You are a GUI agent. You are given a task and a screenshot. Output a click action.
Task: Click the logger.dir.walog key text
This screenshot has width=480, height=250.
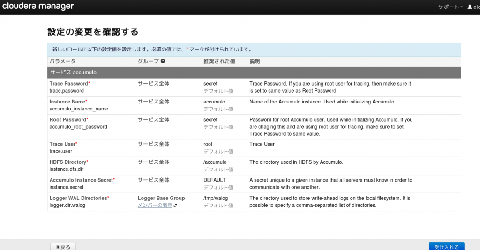point(67,205)
